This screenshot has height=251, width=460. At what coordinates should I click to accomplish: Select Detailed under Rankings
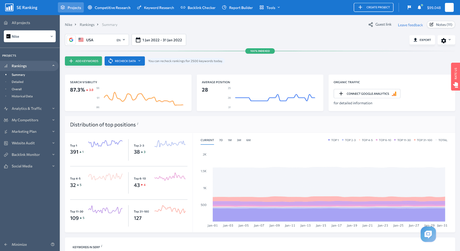pos(18,82)
